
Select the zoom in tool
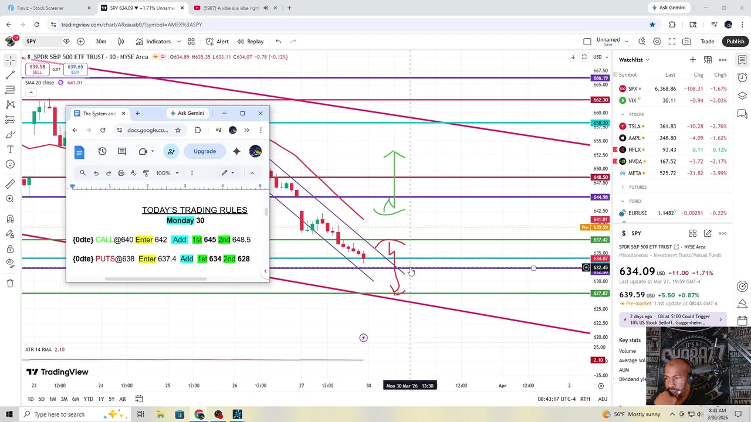pyautogui.click(x=10, y=199)
